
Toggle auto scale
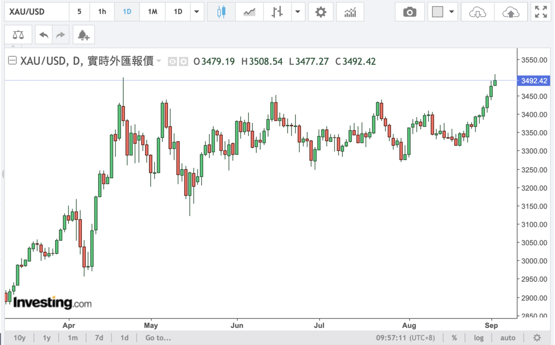(x=508, y=338)
